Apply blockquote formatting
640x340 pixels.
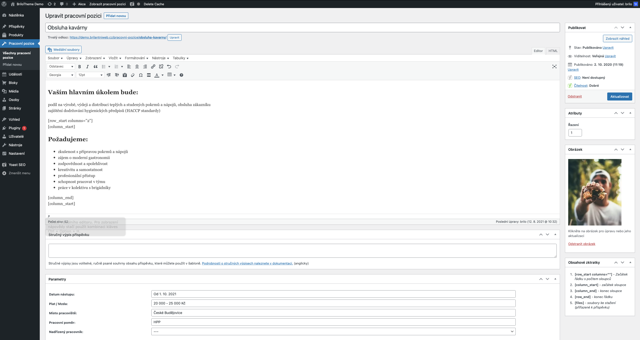(x=96, y=66)
